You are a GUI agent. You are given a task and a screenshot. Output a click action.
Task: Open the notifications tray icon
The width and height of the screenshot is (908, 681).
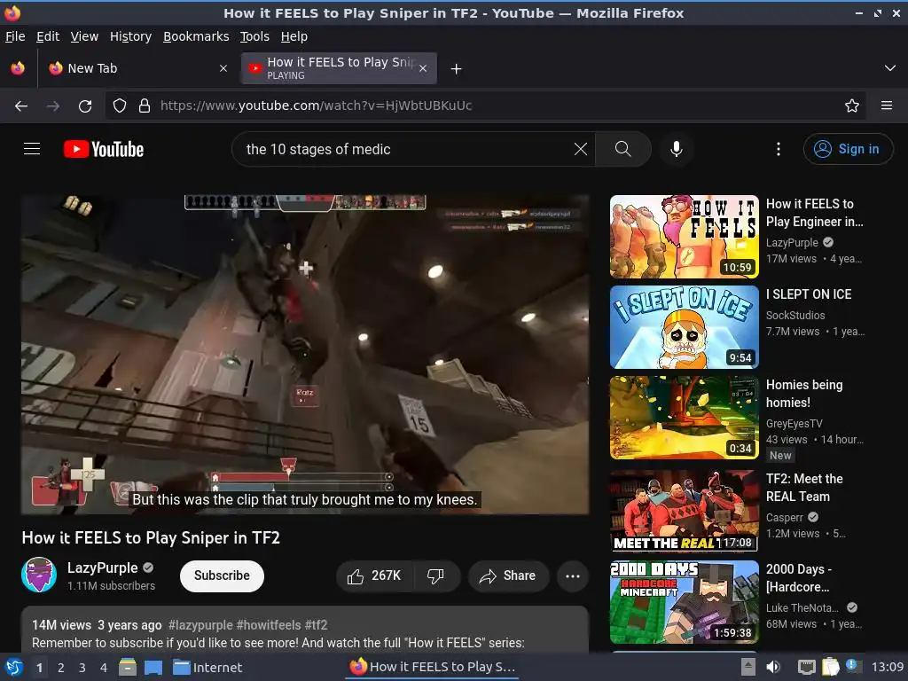852,665
